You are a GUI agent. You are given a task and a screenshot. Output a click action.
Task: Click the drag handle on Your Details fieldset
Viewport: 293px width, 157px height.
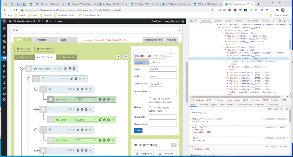(28, 69)
